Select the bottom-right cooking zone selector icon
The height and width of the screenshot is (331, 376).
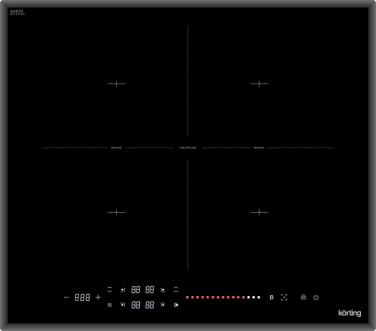[x=163, y=305]
